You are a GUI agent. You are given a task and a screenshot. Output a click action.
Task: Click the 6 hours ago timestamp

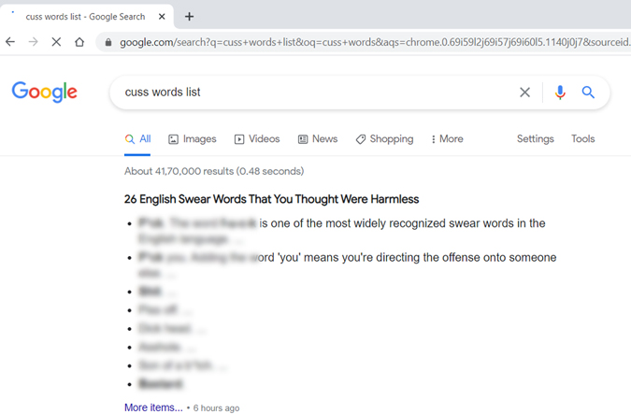point(217,408)
